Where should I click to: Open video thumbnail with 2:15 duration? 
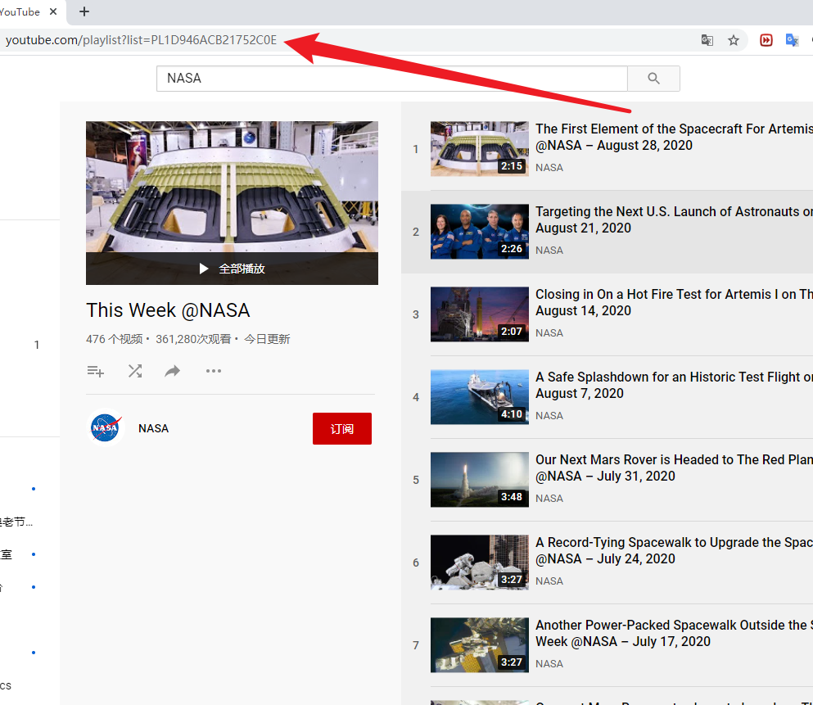tap(480, 149)
